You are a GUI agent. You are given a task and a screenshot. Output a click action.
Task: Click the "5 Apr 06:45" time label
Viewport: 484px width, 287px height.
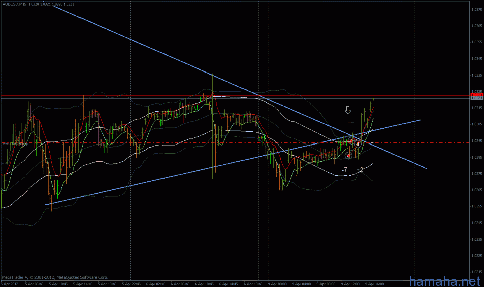[34, 284]
